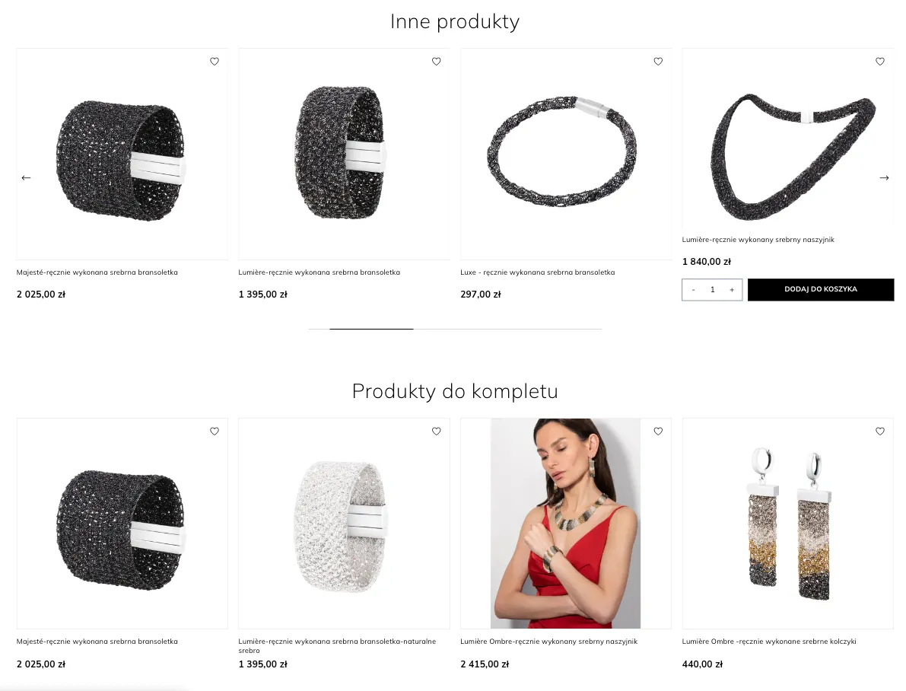Favorite the Majesté bracelet in Inne produkty

215,62
